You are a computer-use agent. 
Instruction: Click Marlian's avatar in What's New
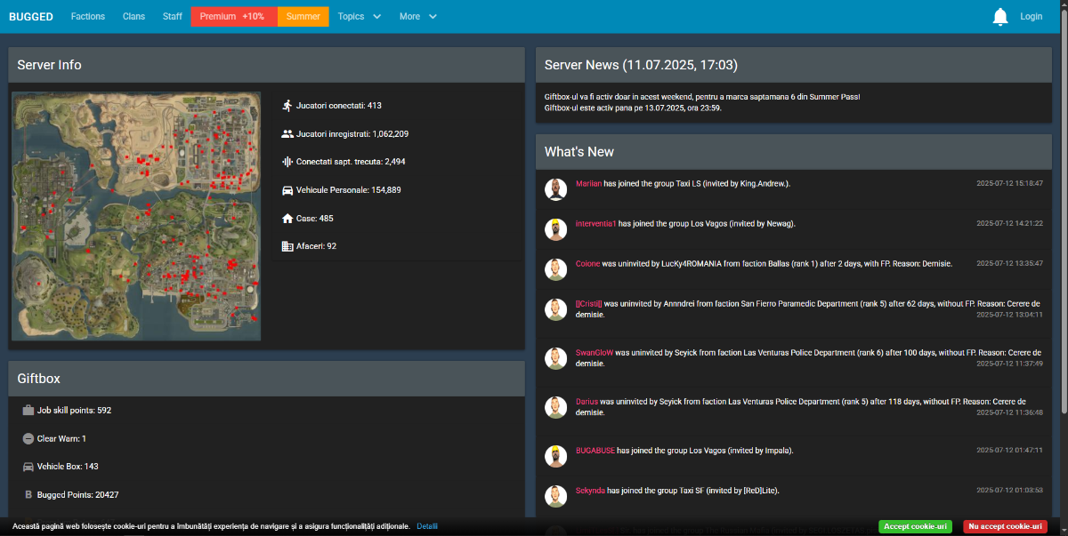(x=556, y=188)
